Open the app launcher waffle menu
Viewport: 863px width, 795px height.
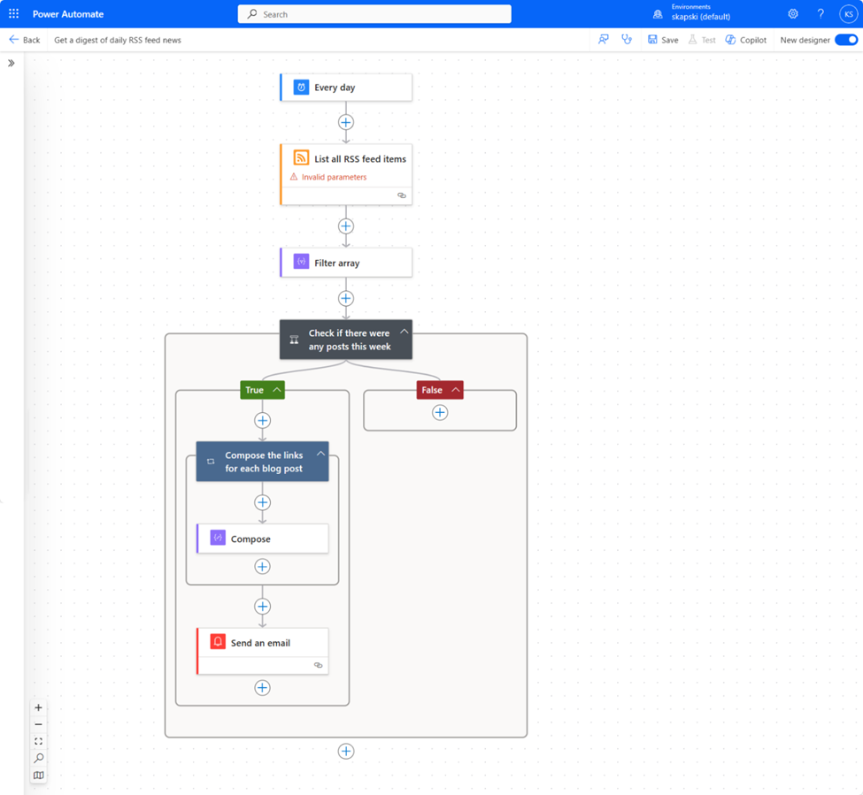(12, 13)
